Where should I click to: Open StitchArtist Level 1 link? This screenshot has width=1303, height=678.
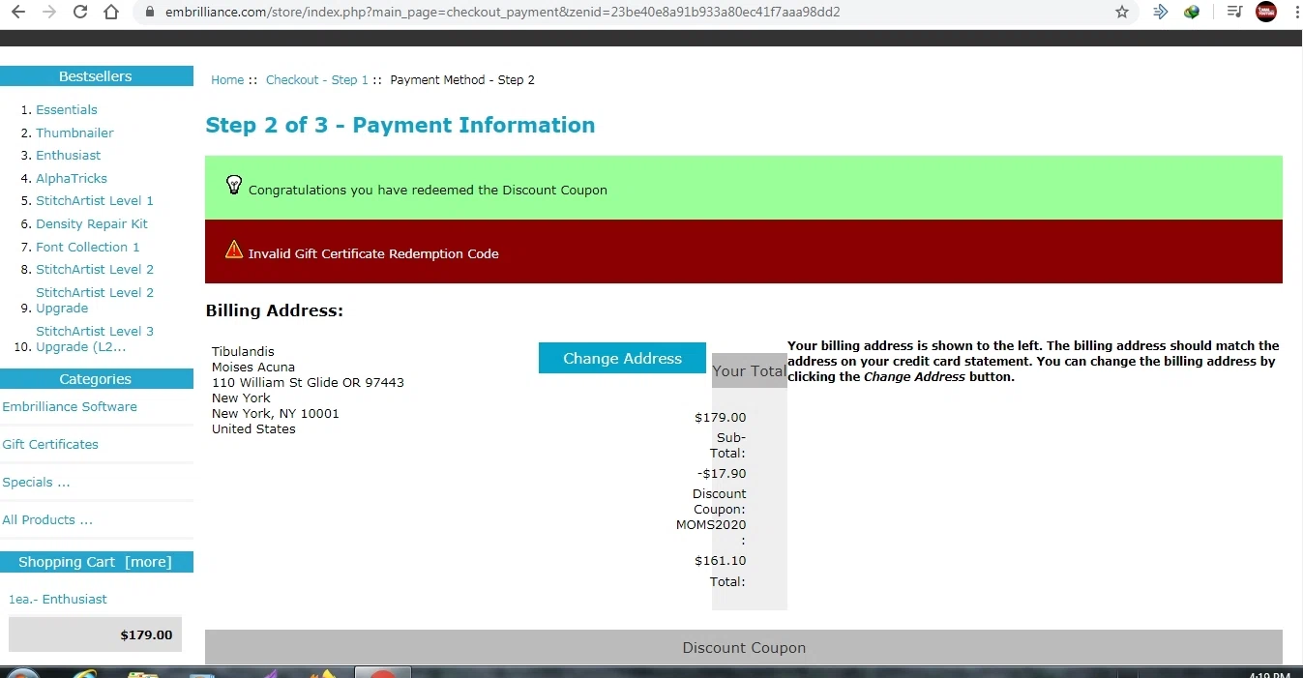[95, 201]
